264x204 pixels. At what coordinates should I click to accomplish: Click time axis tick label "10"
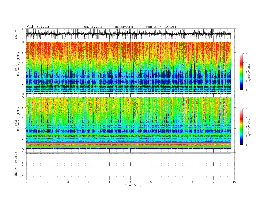(234, 182)
